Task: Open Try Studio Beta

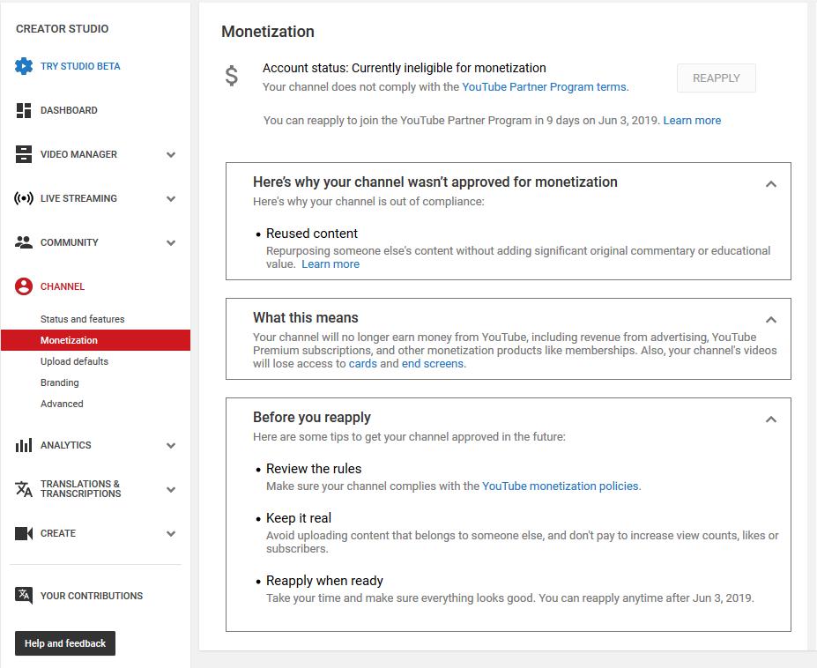Action: pyautogui.click(x=80, y=66)
